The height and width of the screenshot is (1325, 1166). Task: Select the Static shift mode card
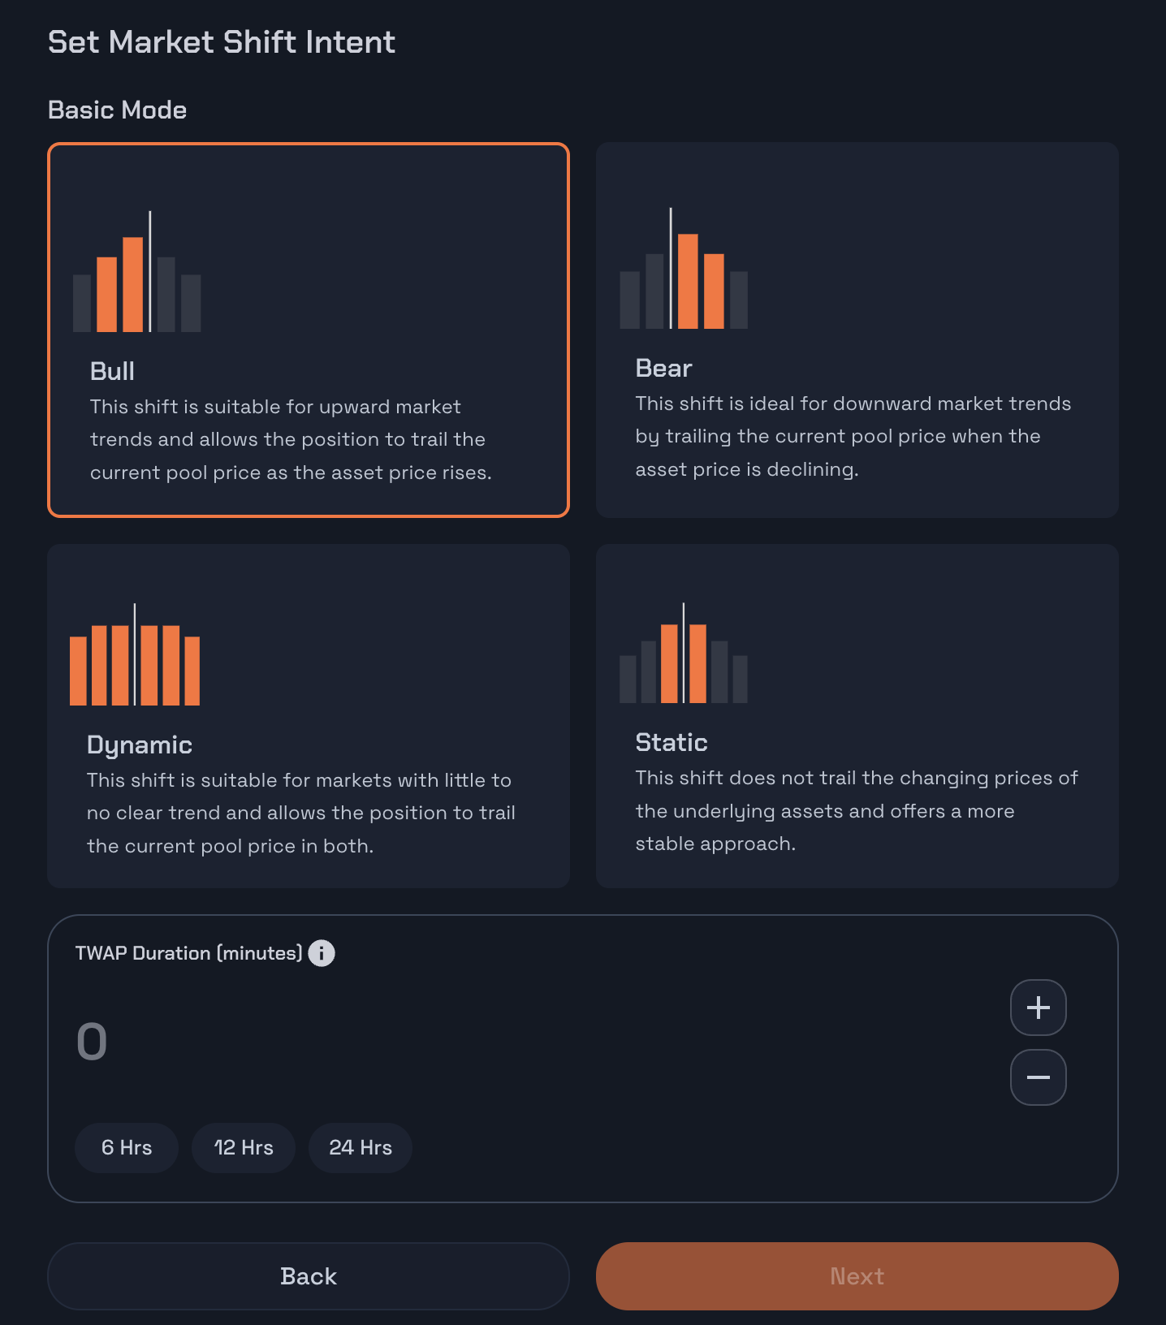point(857,716)
